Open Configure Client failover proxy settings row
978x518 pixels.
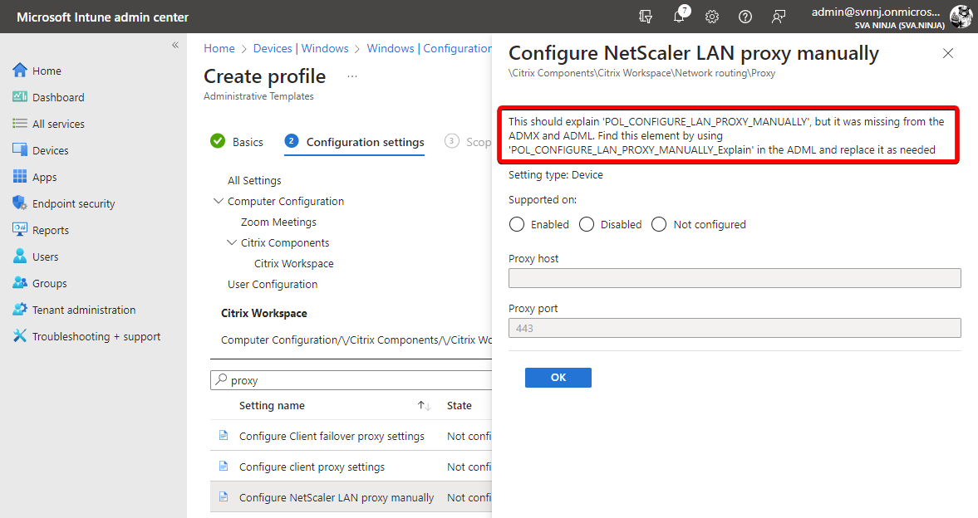[x=351, y=436]
